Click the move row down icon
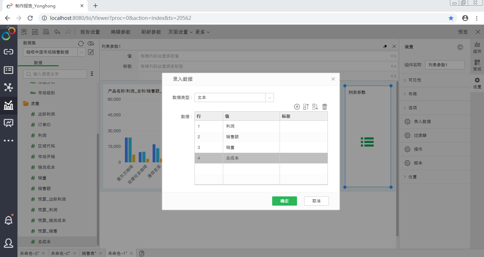The image size is (484, 257). tap(315, 107)
